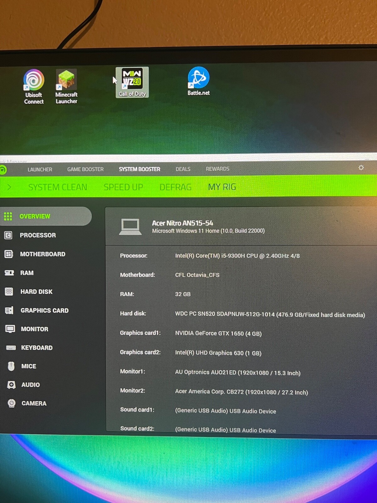This screenshot has width=377, height=503.
Task: Click the Acer Nitro AN515-54 title
Action: click(x=183, y=223)
